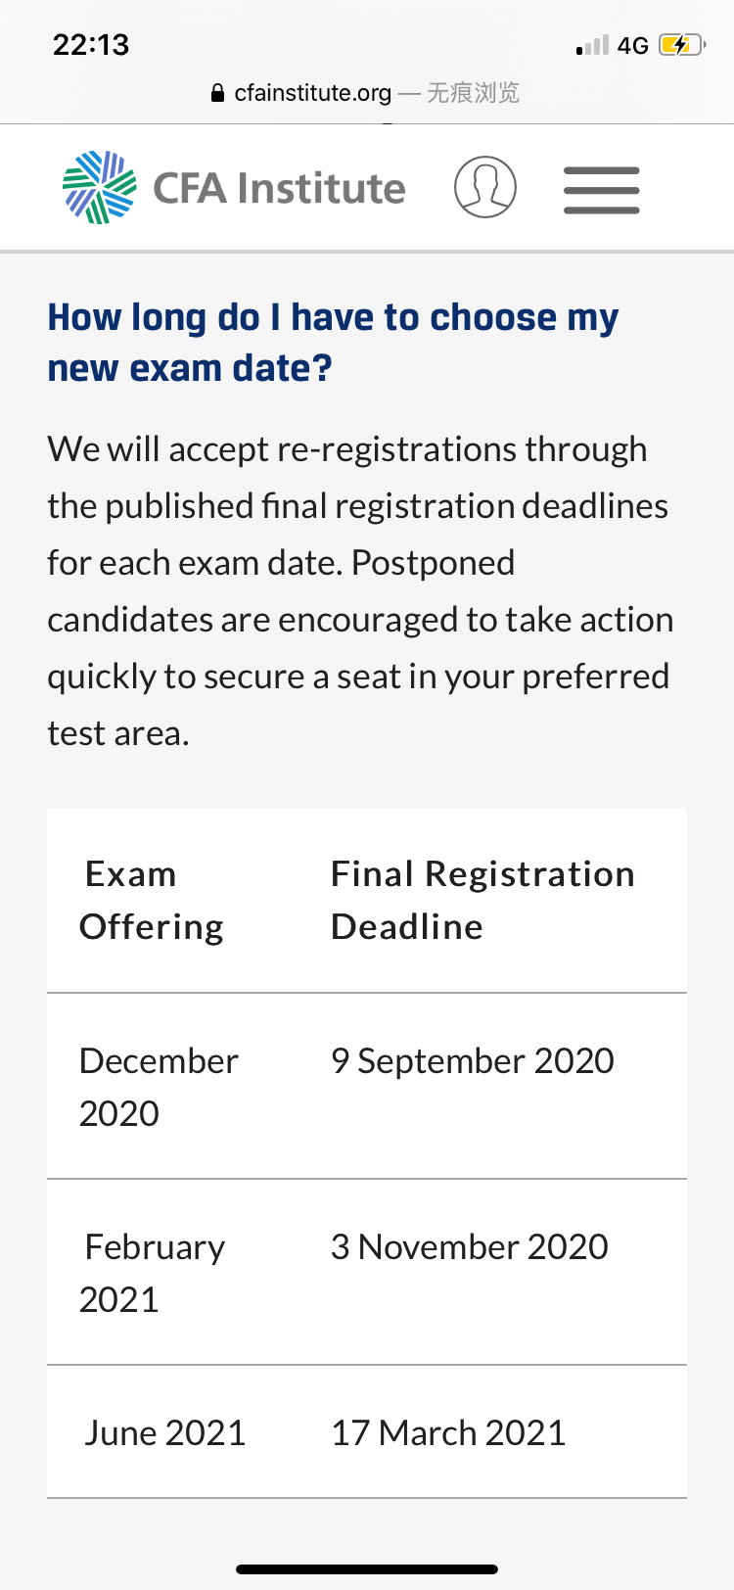This screenshot has width=734, height=1590.
Task: Tap the 4G network indicator
Action: [x=633, y=46]
